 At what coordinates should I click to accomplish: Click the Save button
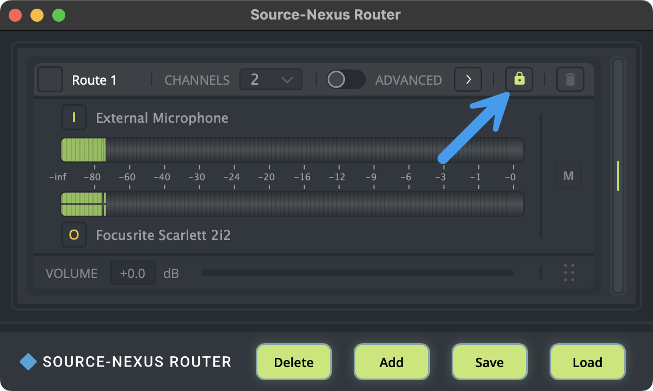[489, 362]
